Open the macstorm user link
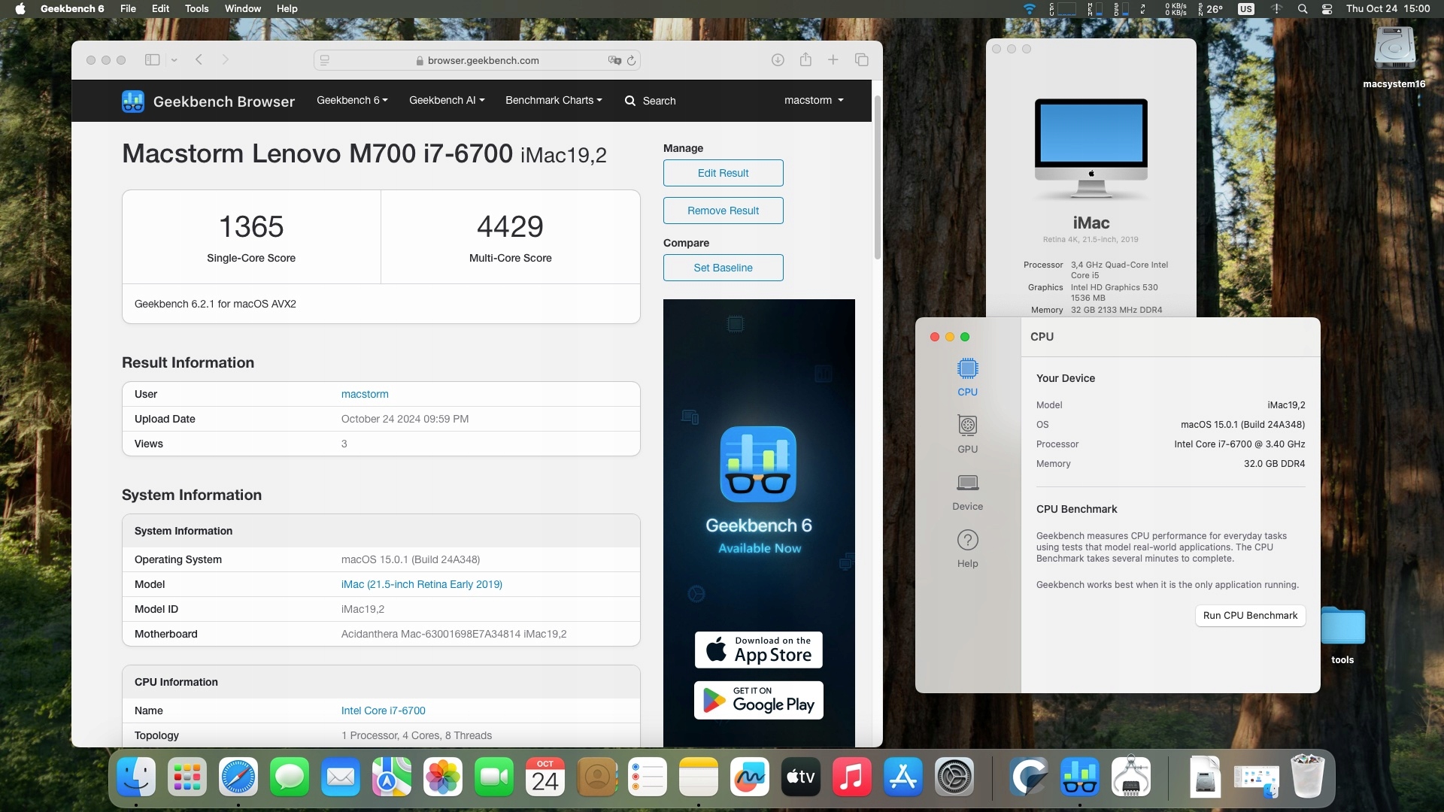 tap(365, 394)
